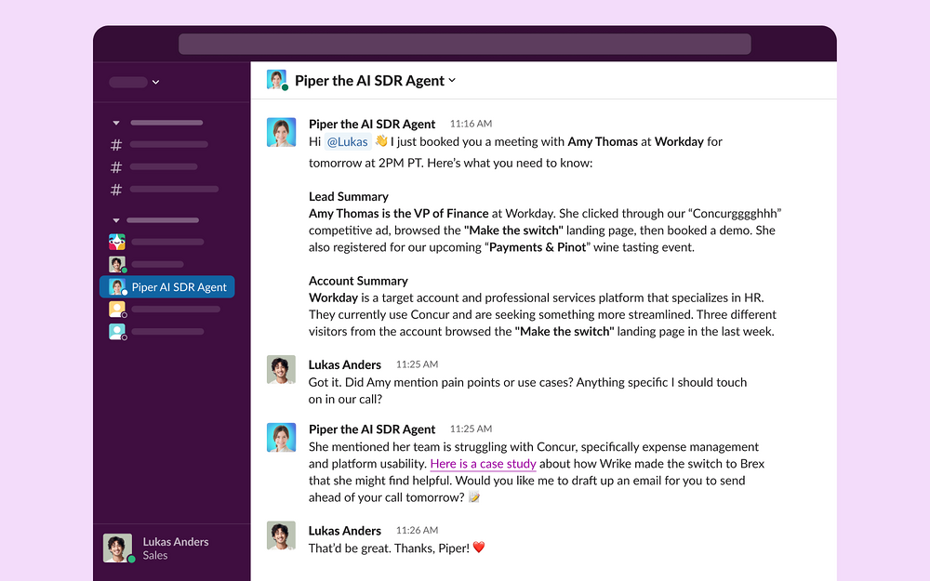Open second channel hash icon
The width and height of the screenshot is (930, 581).
click(x=116, y=167)
